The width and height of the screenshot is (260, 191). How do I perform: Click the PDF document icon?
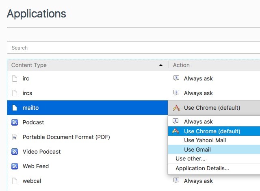coord(15,137)
